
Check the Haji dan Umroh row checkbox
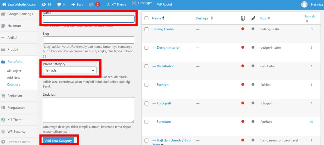(147, 140)
